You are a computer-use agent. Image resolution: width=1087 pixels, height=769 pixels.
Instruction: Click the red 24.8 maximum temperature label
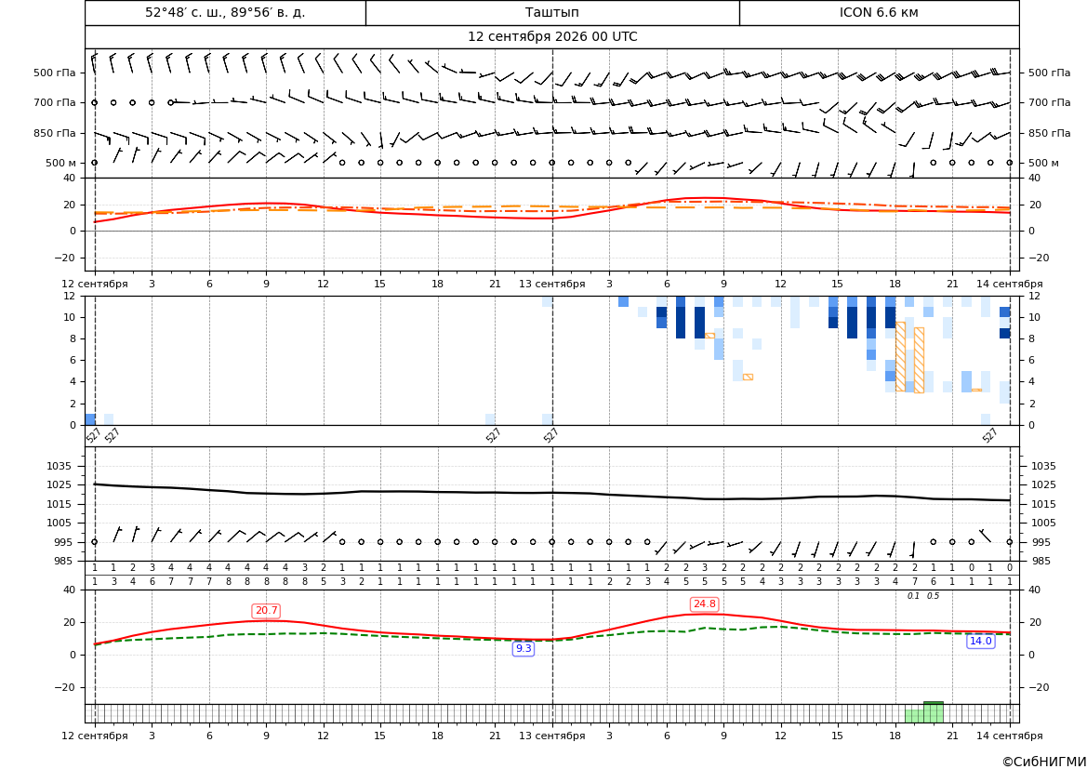pyautogui.click(x=704, y=604)
